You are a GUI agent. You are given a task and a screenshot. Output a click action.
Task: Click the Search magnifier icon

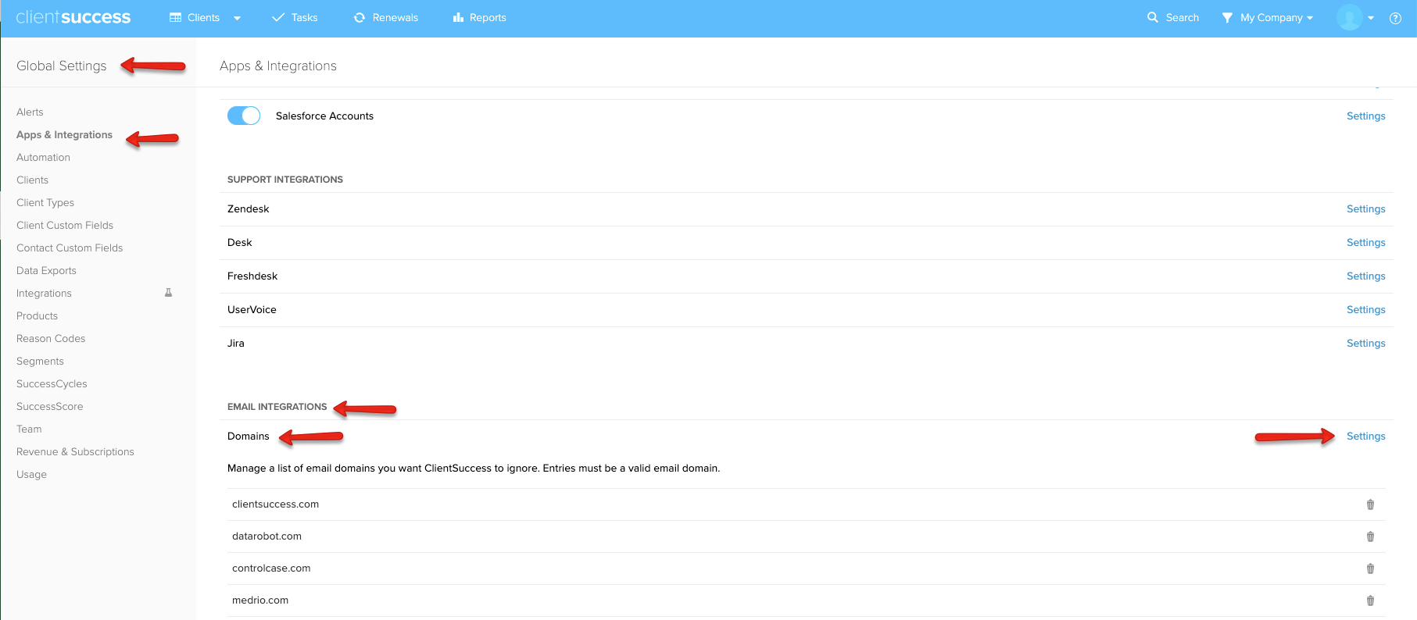[x=1152, y=17]
